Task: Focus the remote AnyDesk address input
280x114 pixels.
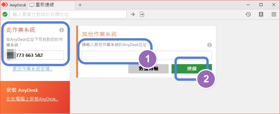Action: (x=147, y=55)
